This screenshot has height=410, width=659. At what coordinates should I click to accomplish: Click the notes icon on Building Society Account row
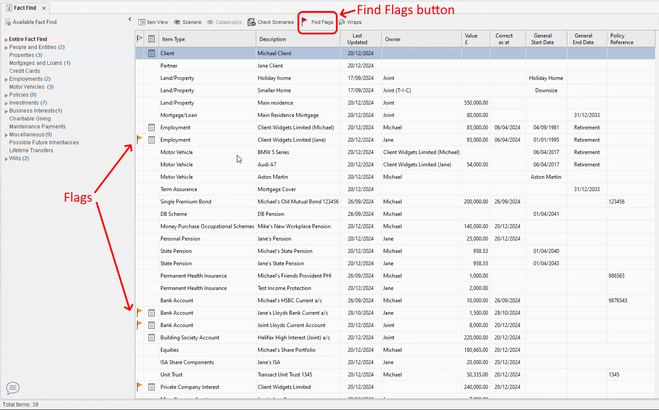[152, 338]
